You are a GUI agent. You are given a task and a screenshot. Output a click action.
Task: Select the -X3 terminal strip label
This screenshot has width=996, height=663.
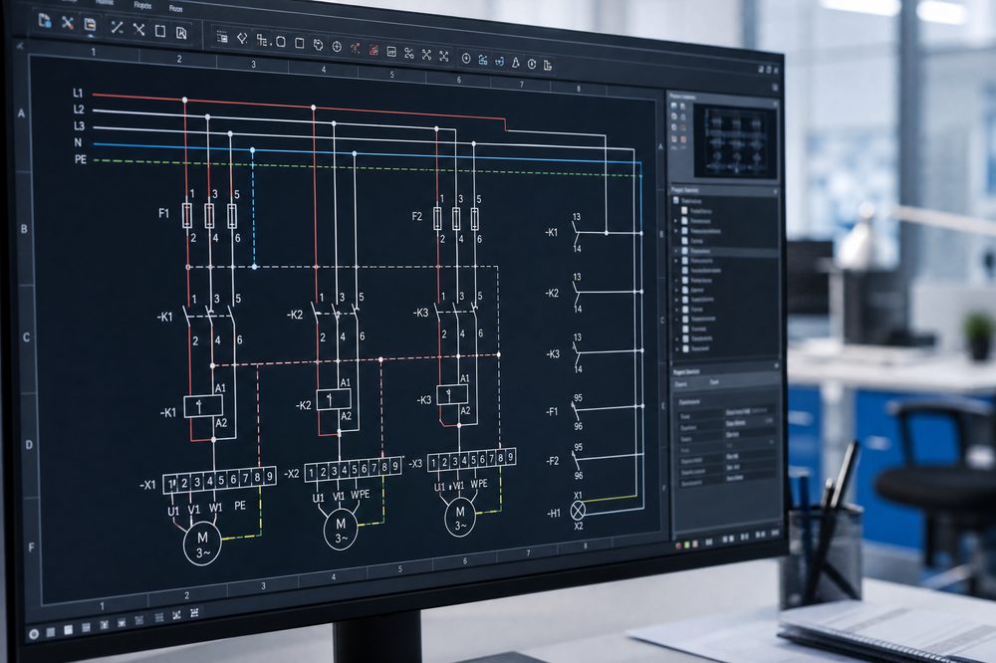tap(414, 464)
